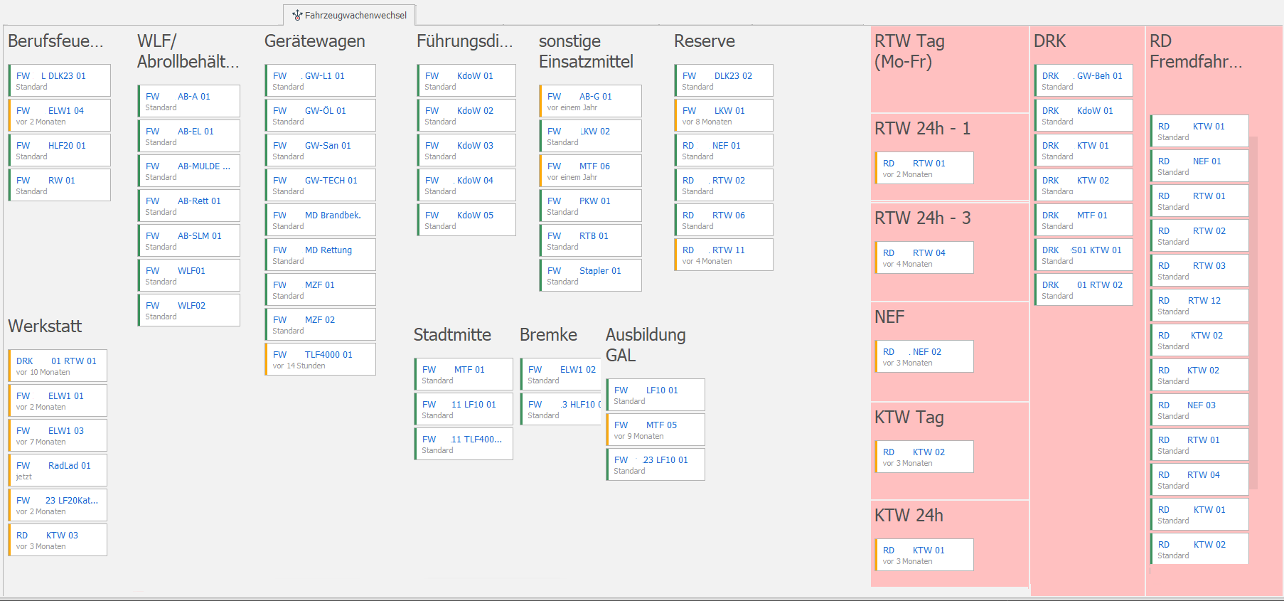
Task: Click MTF 05 card in Ausbildung GAL
Action: click(x=656, y=430)
